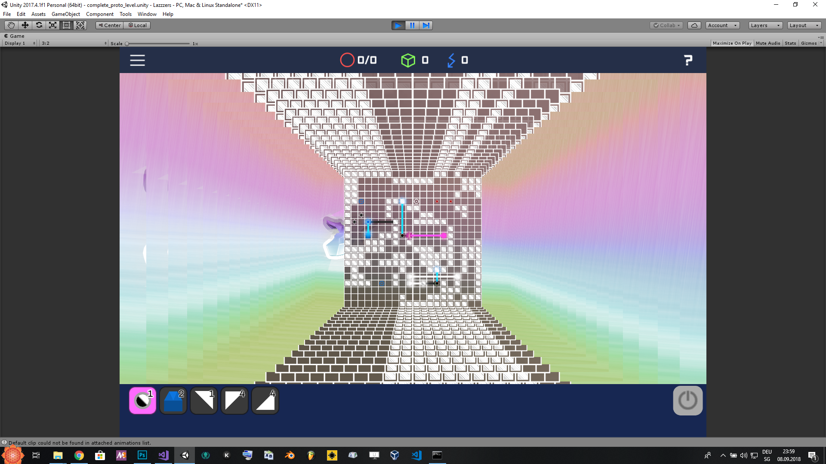Toggle Stats overlay

(x=790, y=43)
